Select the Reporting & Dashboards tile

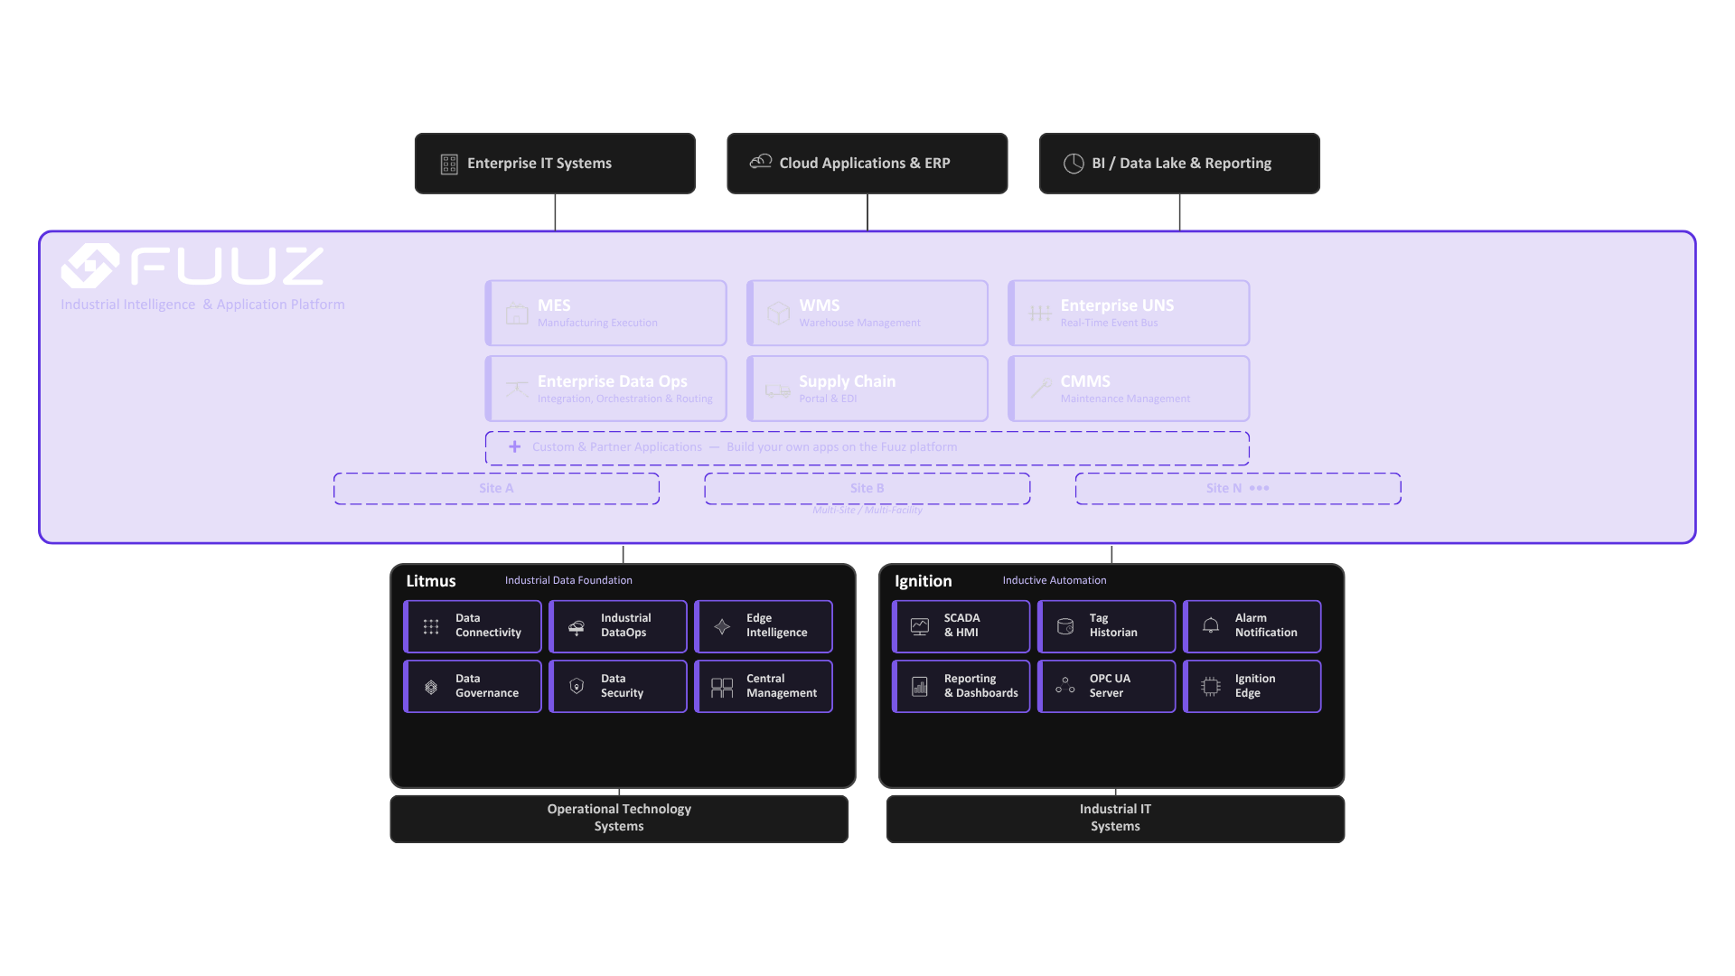pyautogui.click(x=961, y=687)
